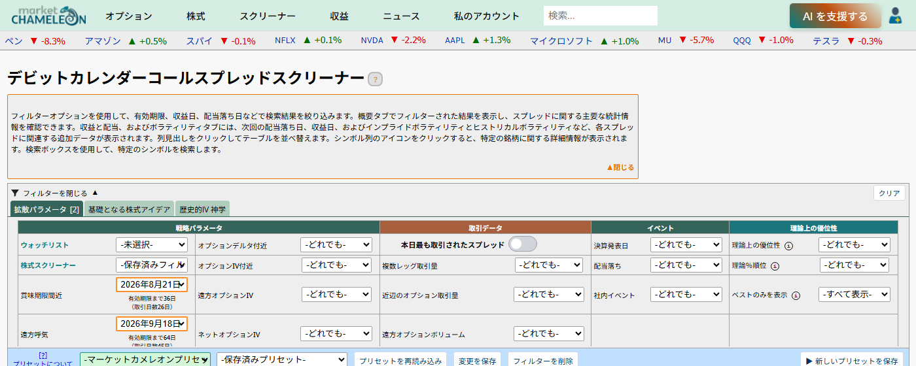Viewport: 916px width, 366px height.
Task: Click the アマゾン ticker link
Action: 103,41
